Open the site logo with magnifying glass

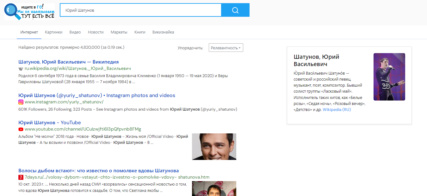pos(29,12)
